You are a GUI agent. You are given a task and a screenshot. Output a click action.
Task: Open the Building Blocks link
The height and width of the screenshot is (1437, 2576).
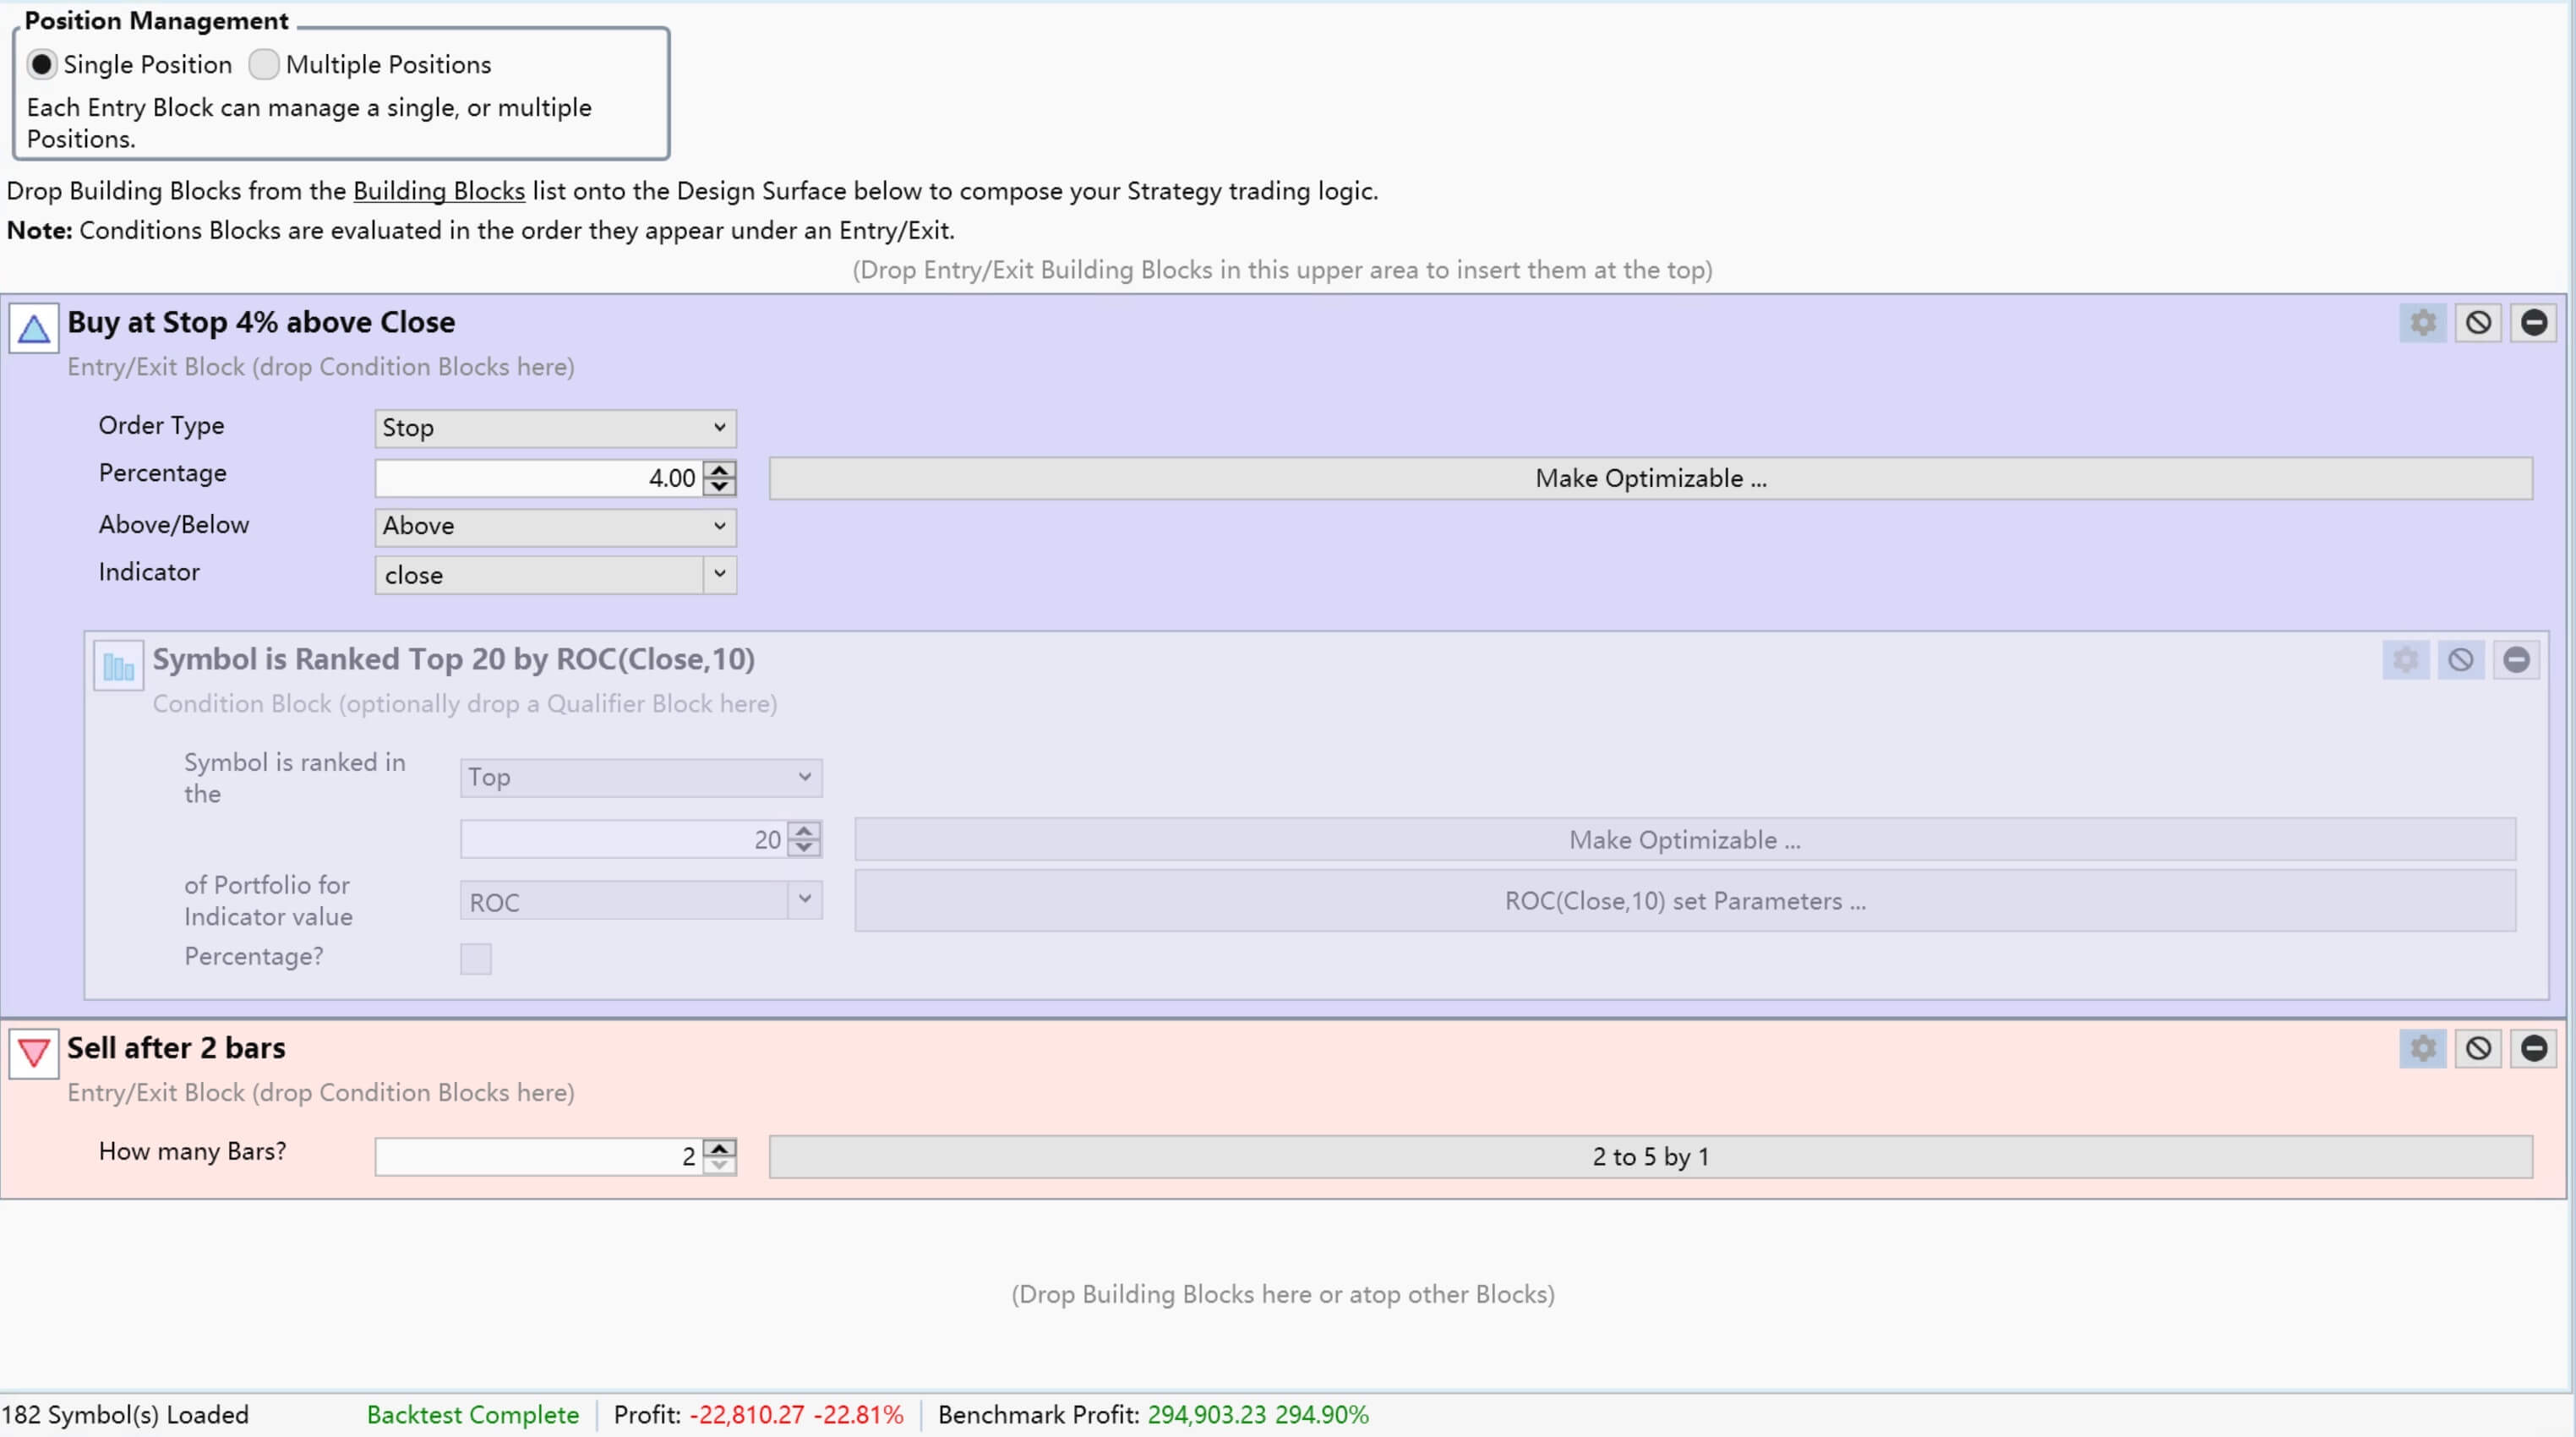[x=438, y=191]
